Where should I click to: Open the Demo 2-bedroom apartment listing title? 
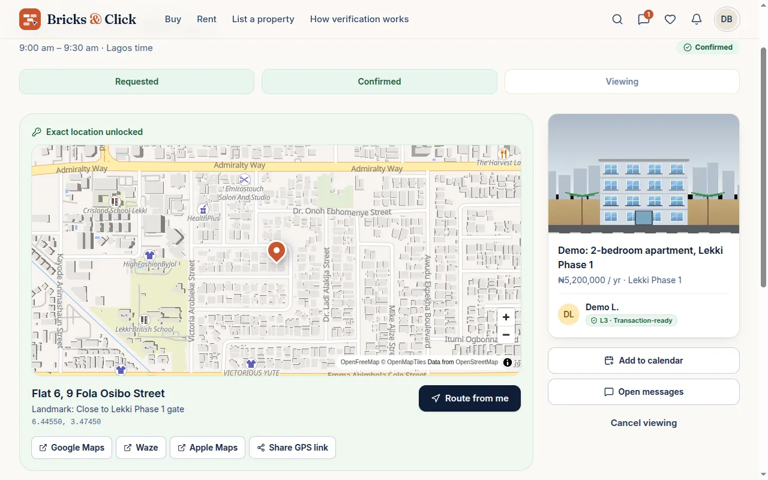[x=640, y=257]
